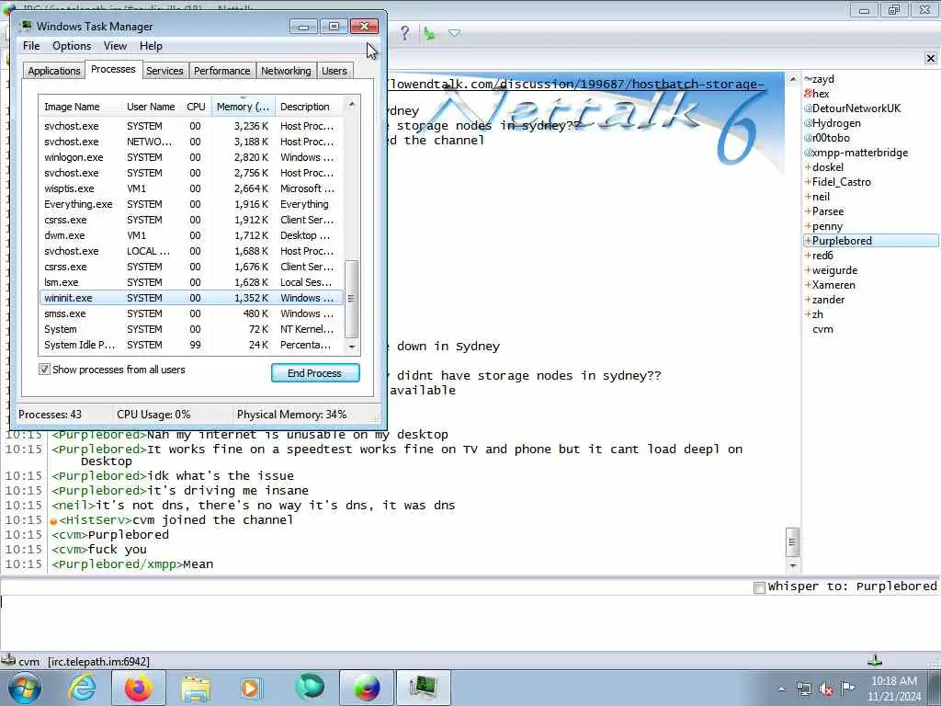Close the Nettalk channel tab with the X
Viewport: 941px width, 706px height.
(931, 58)
